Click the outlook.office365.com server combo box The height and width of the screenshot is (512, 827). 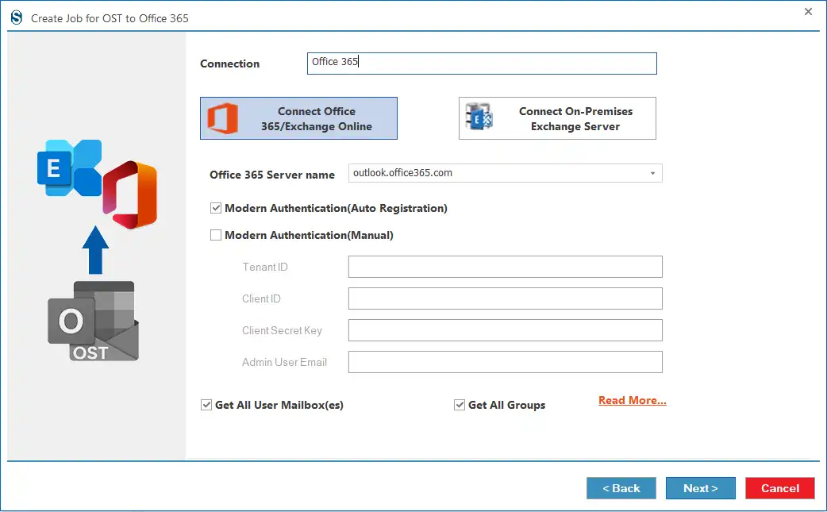point(506,173)
